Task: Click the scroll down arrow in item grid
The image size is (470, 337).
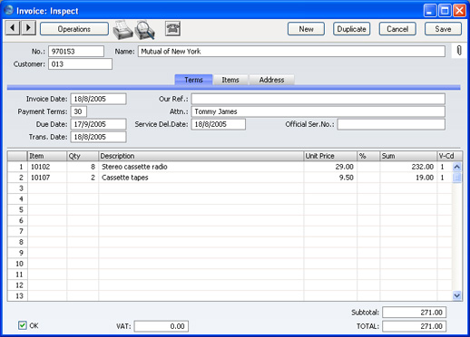Action: click(457, 295)
